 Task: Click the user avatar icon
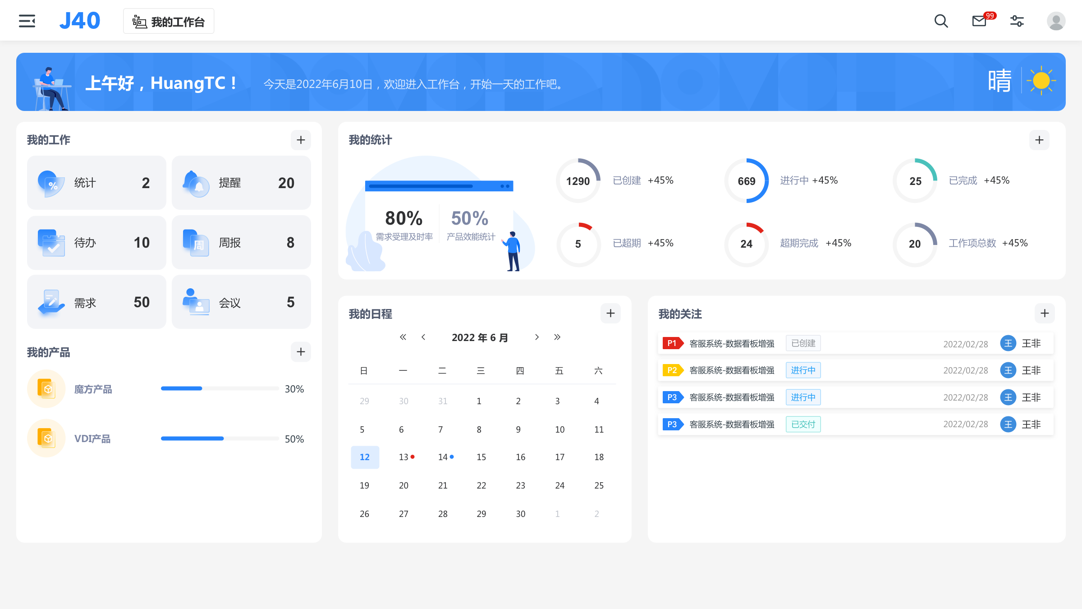[1056, 21]
